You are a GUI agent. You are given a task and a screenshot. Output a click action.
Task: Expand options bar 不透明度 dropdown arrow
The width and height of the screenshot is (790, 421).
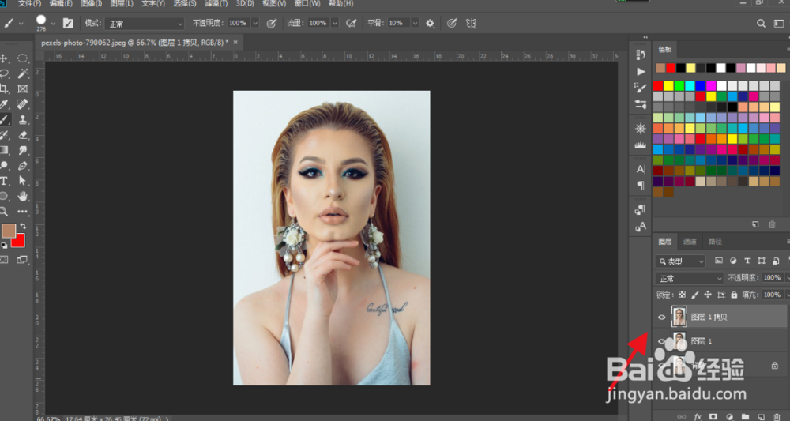click(255, 23)
